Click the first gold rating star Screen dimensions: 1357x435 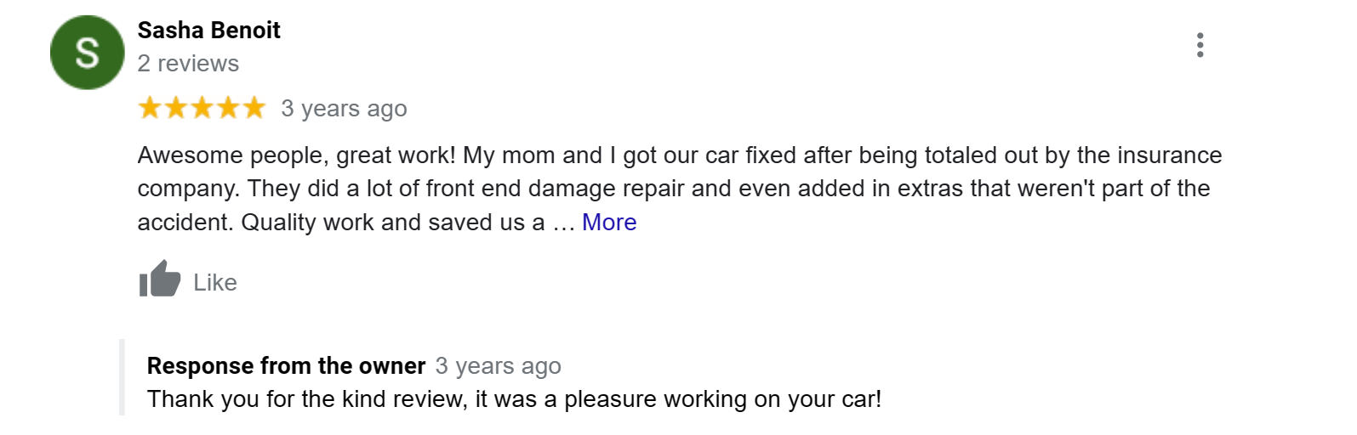pyautogui.click(x=150, y=108)
